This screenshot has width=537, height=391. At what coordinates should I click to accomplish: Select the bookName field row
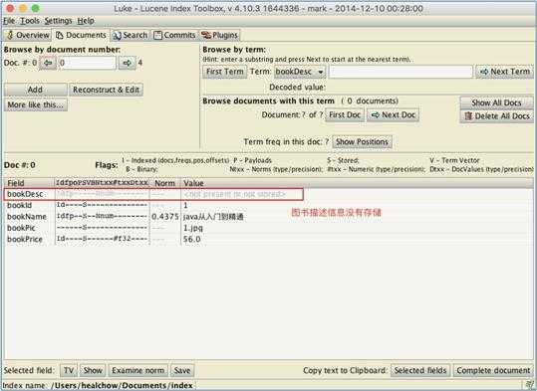[x=268, y=217]
